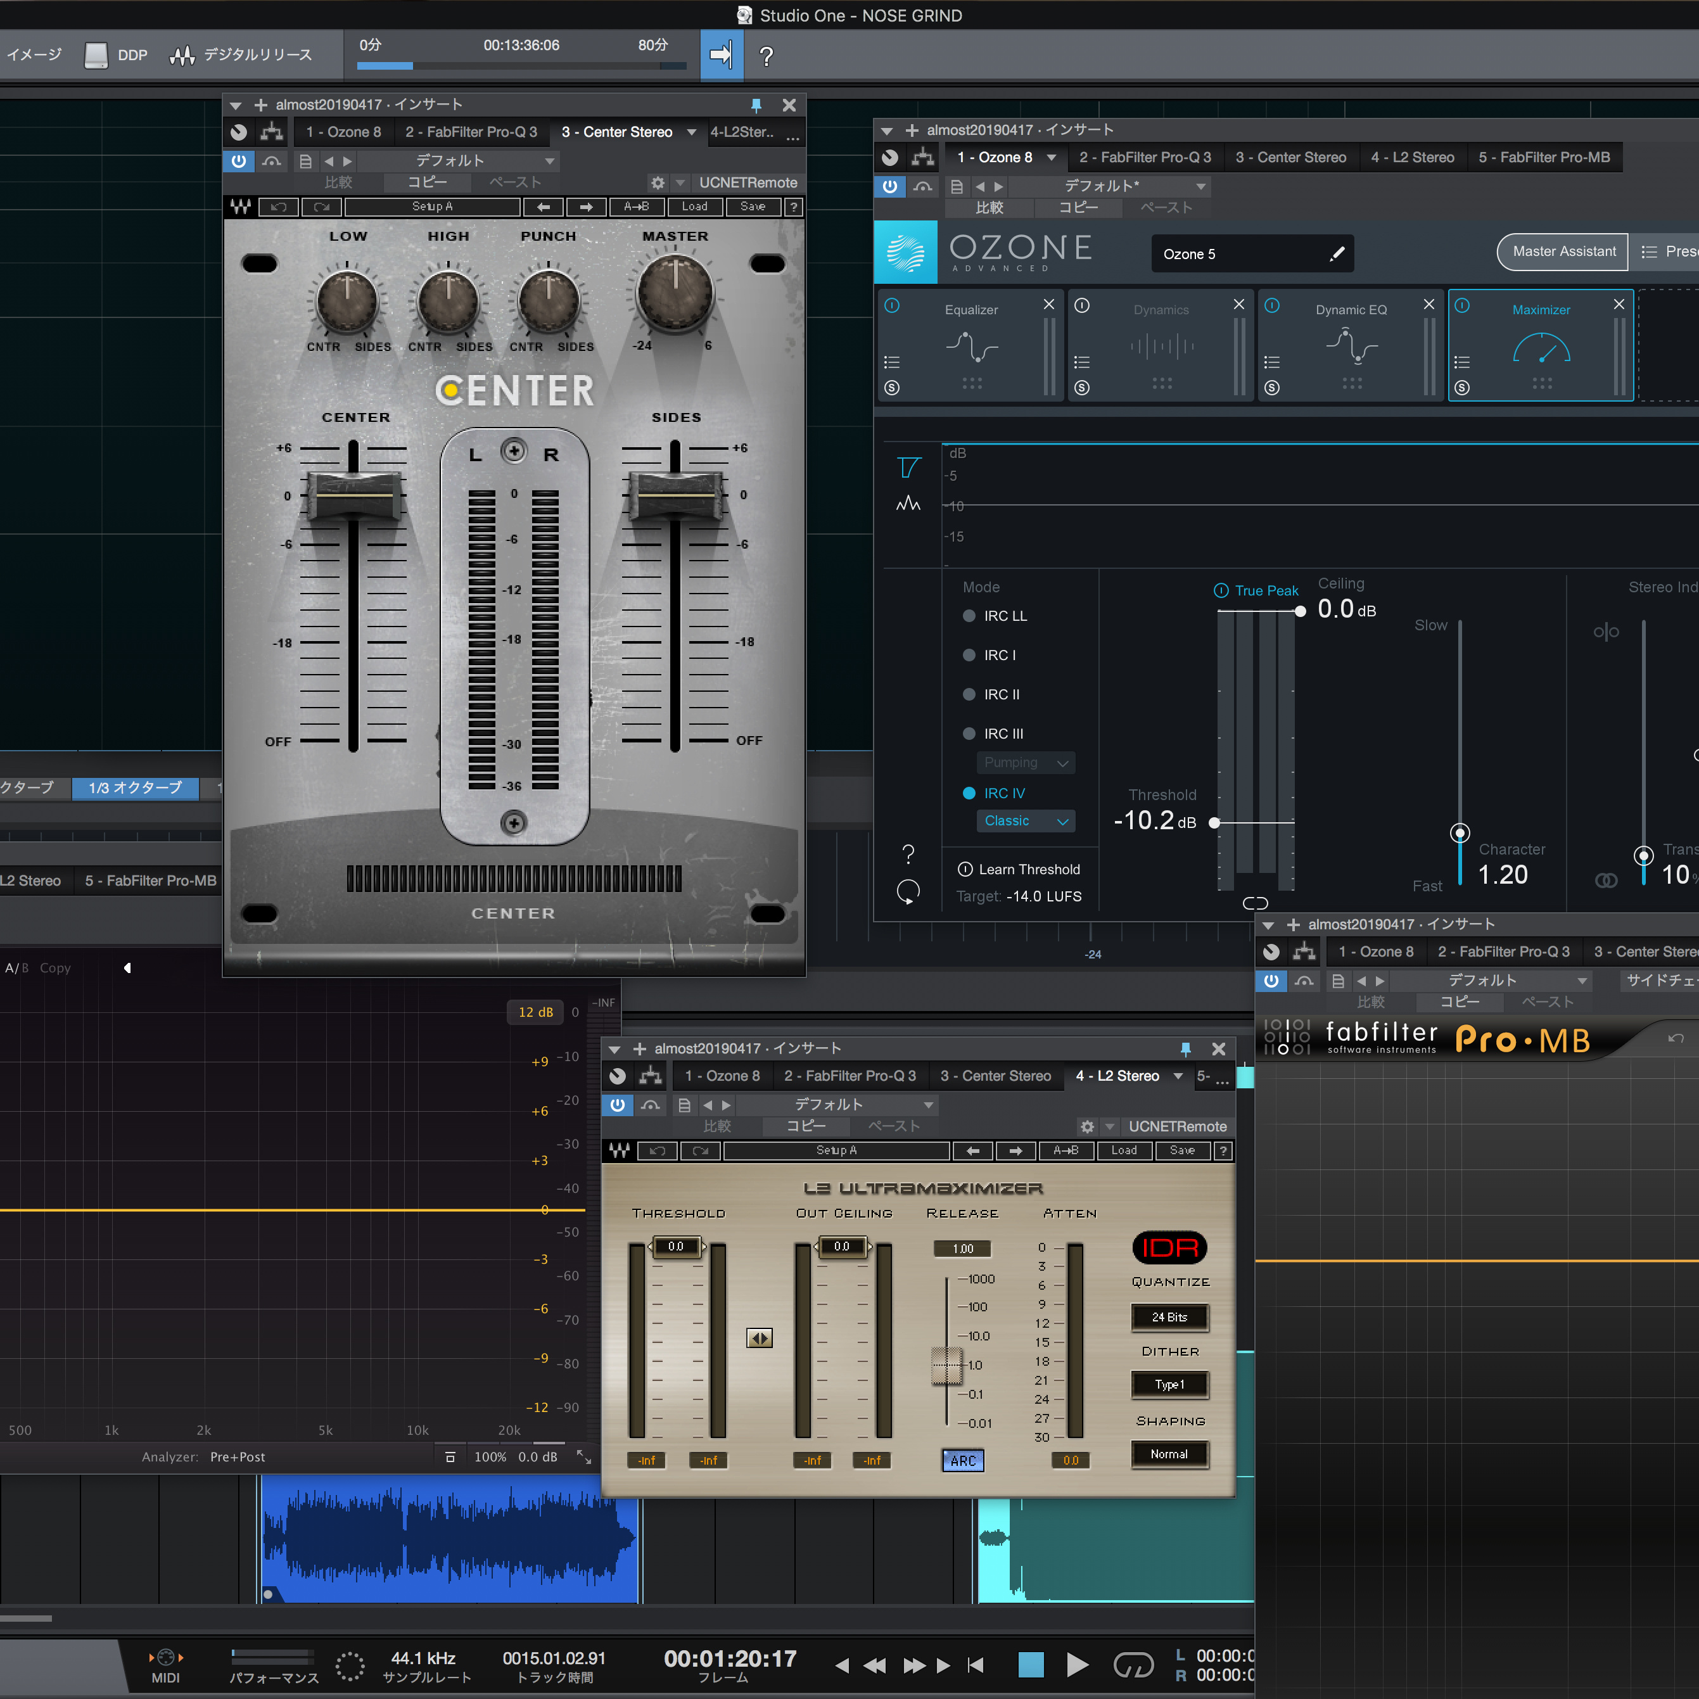This screenshot has width=1699, height=1699.
Task: Click the DDP disc image icon
Action: 96,55
